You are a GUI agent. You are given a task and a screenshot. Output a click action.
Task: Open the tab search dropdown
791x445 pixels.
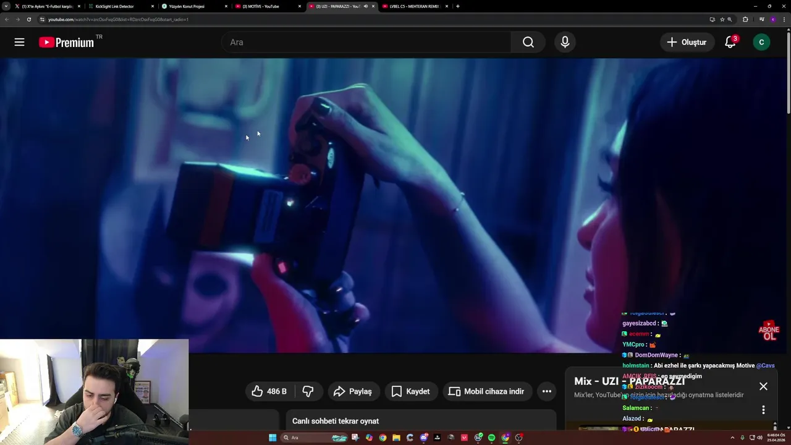click(6, 6)
